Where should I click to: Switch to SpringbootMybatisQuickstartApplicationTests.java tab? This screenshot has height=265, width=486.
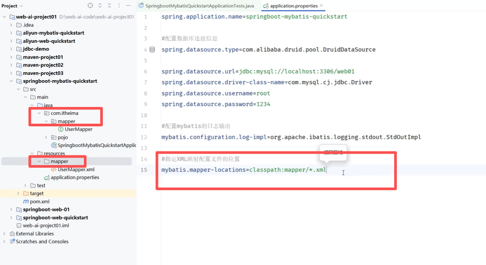196,6
